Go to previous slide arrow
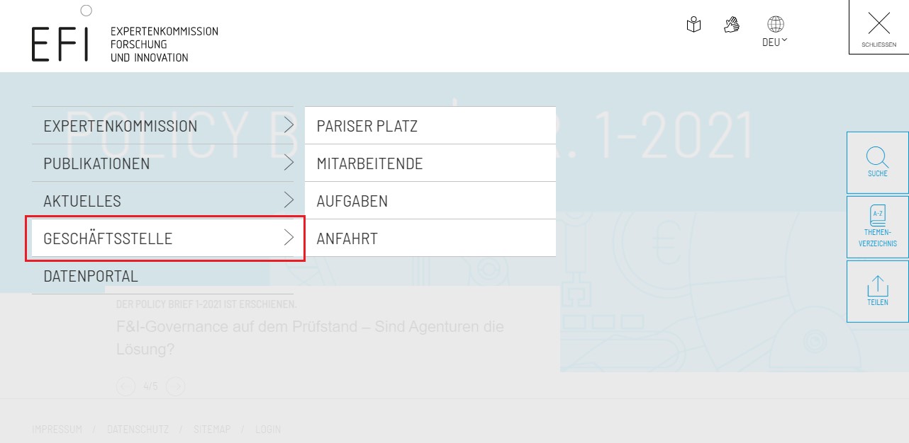The height and width of the screenshot is (443, 909). 126,386
